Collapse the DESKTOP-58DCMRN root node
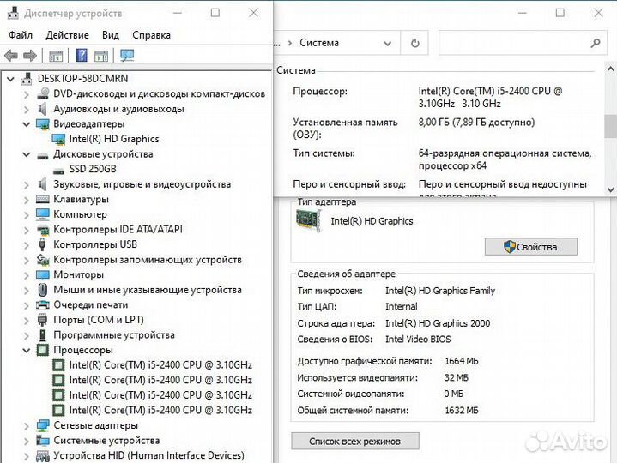This screenshot has height=463, width=617. click(x=10, y=79)
